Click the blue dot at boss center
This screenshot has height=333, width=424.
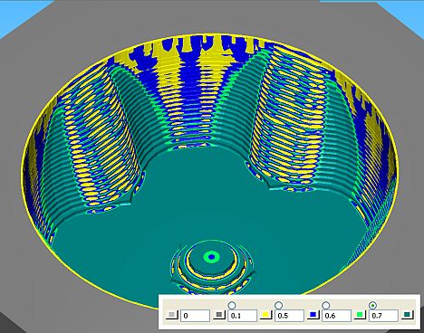212,257
